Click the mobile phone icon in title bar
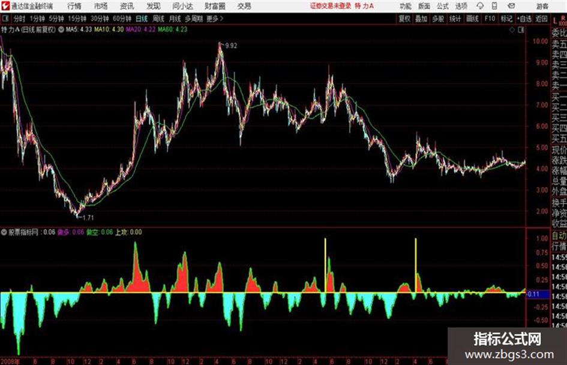Viewport: 567px width, 365px height. [494, 6]
